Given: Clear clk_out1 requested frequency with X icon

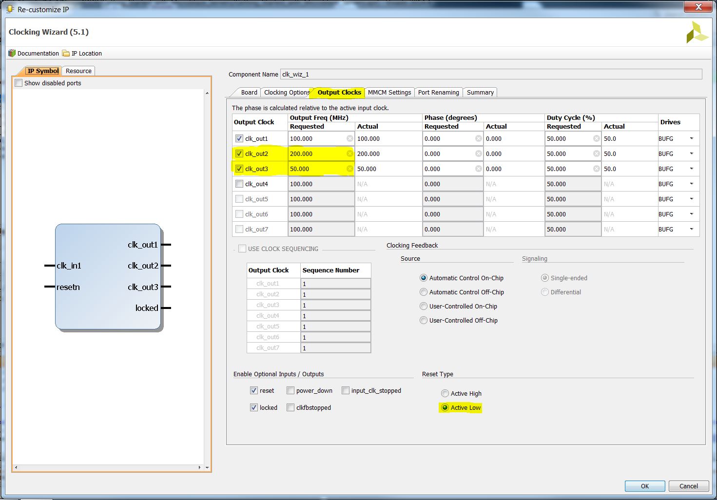Looking at the screenshot, I should coord(350,138).
